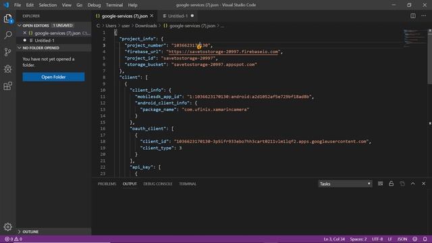The width and height of the screenshot is (432, 243).
Task: Open the Source Control view
Action: click(x=8, y=52)
